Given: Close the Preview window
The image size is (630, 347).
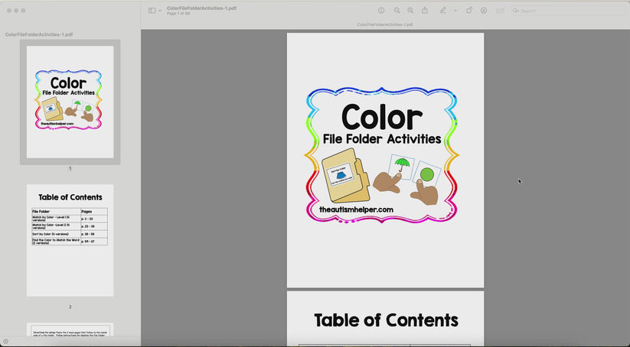Looking at the screenshot, I should pyautogui.click(x=9, y=11).
